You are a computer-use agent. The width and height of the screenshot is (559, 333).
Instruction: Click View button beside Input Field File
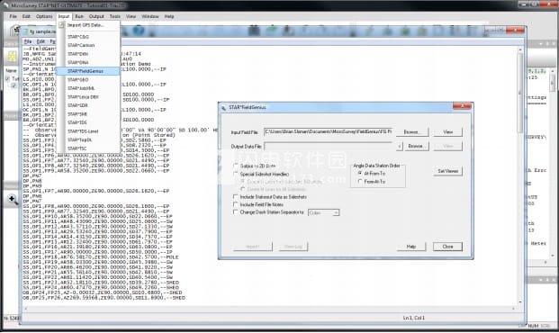(447, 132)
